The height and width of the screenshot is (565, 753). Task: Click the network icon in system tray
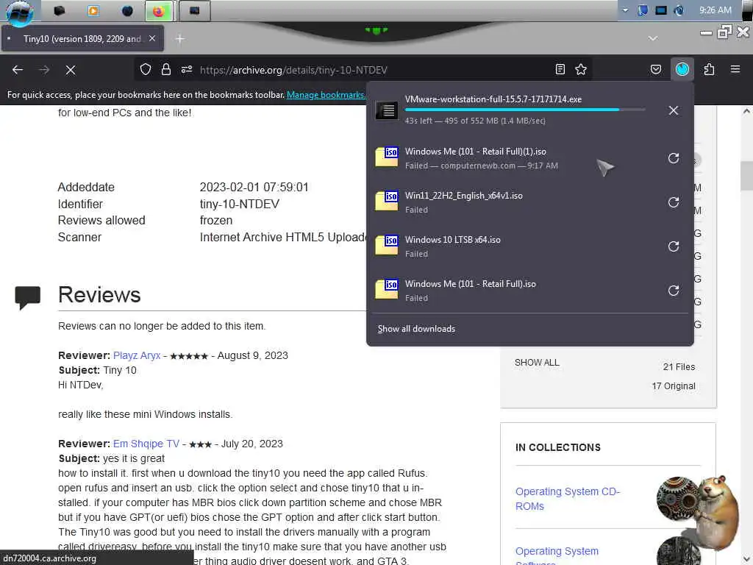click(661, 10)
